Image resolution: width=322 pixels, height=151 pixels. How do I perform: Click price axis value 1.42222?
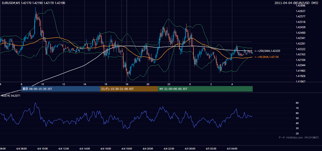pyautogui.click(x=301, y=49)
